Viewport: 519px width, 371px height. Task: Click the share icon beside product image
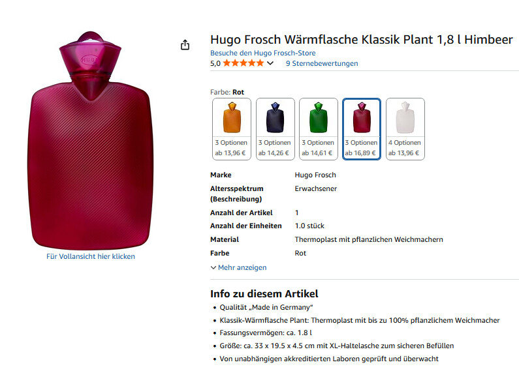pos(185,44)
